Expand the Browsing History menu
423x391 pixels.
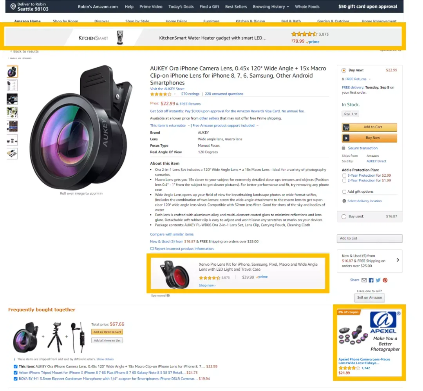coord(271,7)
